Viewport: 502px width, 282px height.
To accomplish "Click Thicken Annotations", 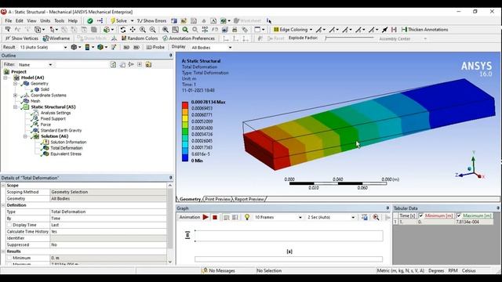I will pos(424,30).
